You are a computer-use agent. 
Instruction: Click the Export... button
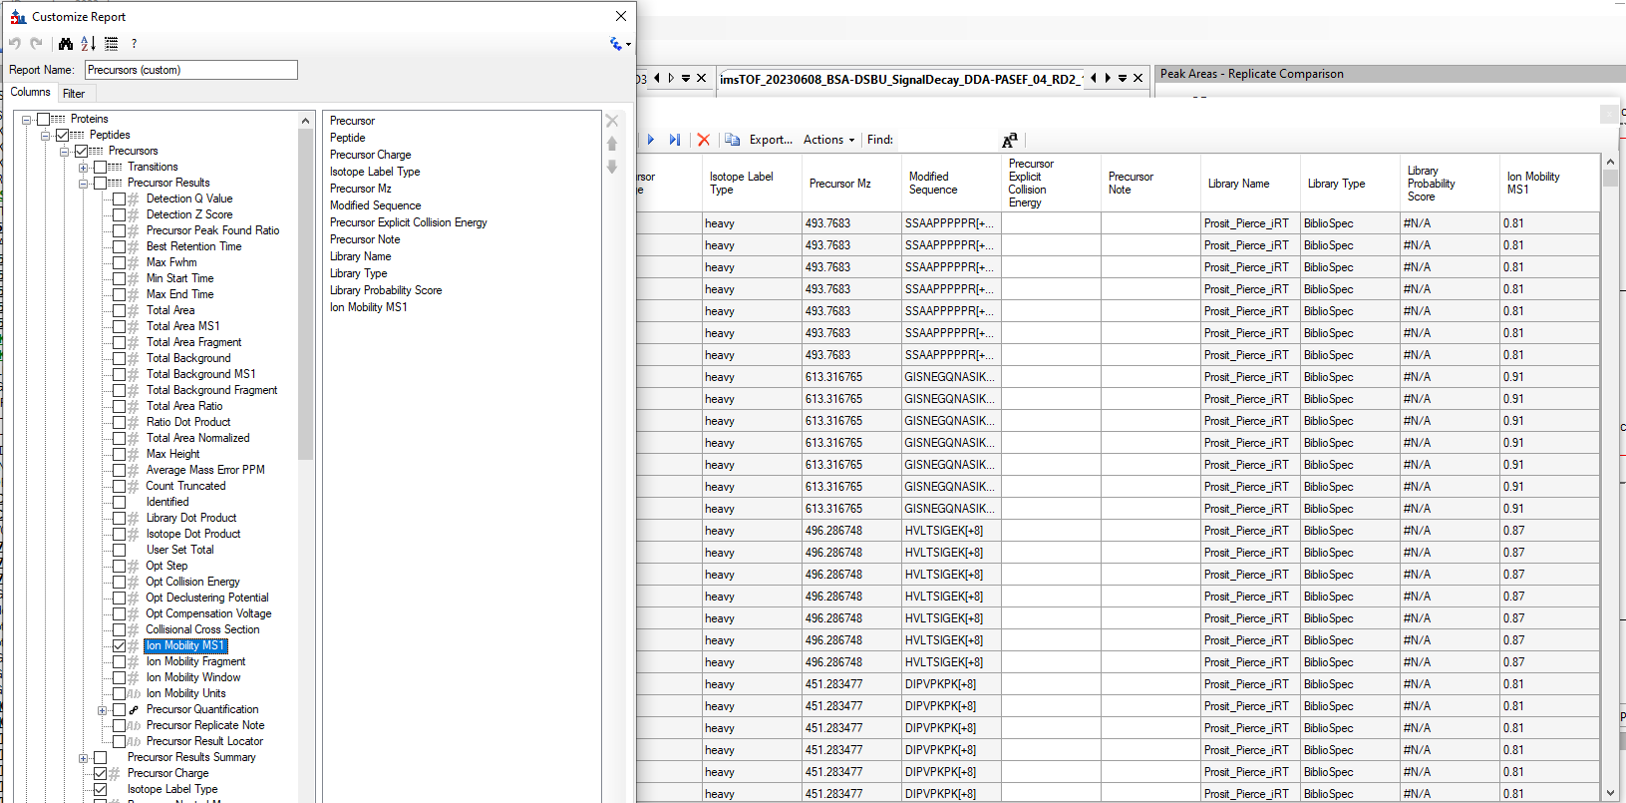(x=771, y=140)
